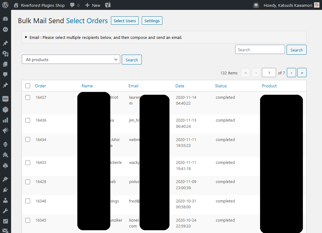The width and height of the screenshot is (322, 233).
Task: Open the Yoast SEO toolbar icon
Action: pyautogui.click(x=108, y=5)
